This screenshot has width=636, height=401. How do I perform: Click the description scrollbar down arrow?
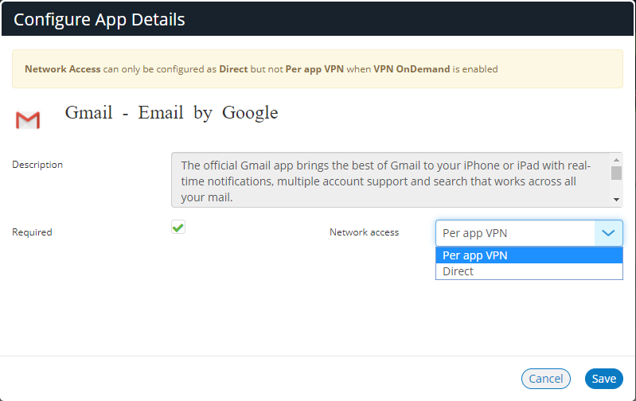click(616, 198)
